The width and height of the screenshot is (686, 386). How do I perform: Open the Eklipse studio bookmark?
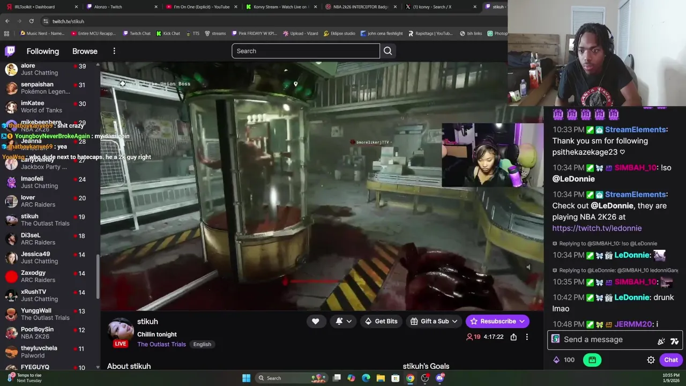point(339,33)
